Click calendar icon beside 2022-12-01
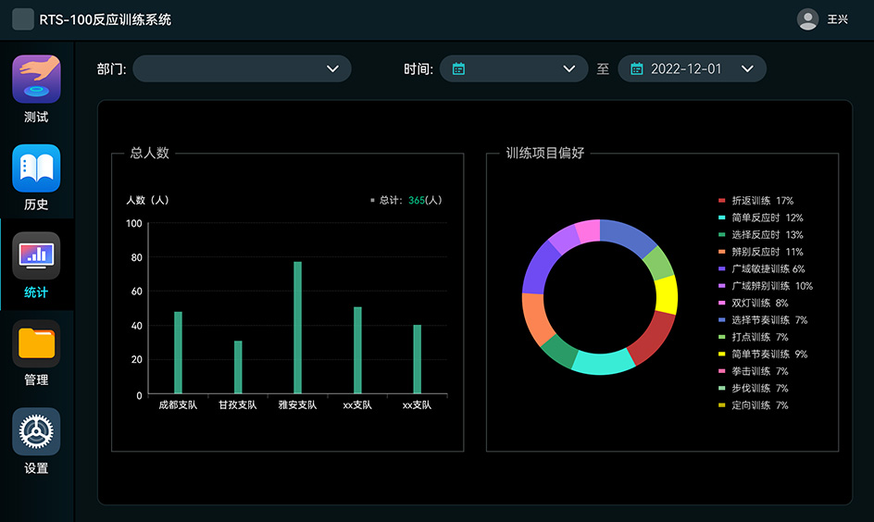Screen dimensions: 874x522 click(x=636, y=68)
